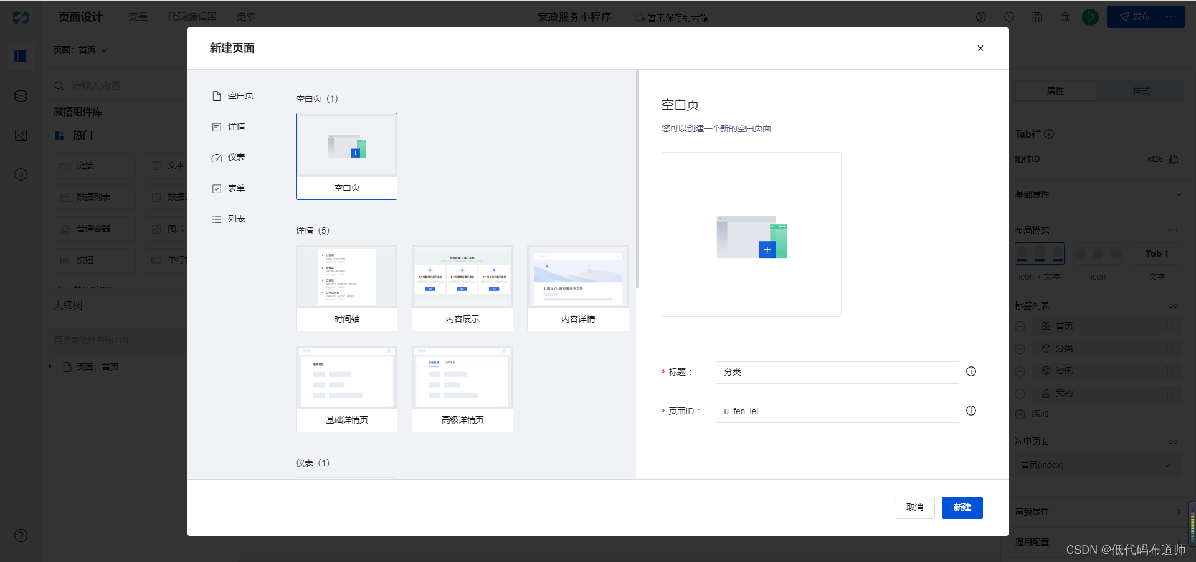Click 添加 to add a tab

coord(1032,414)
